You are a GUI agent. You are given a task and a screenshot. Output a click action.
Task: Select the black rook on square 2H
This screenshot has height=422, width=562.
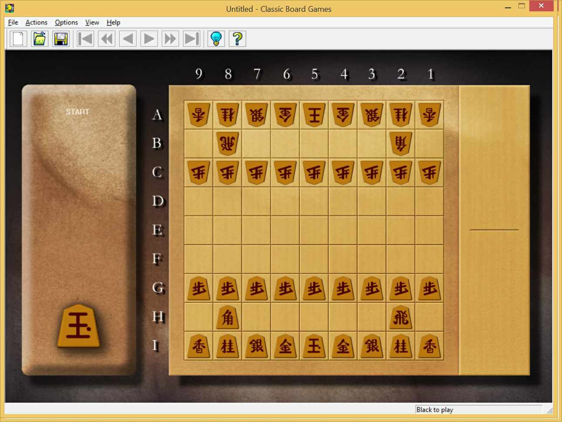pos(401,317)
